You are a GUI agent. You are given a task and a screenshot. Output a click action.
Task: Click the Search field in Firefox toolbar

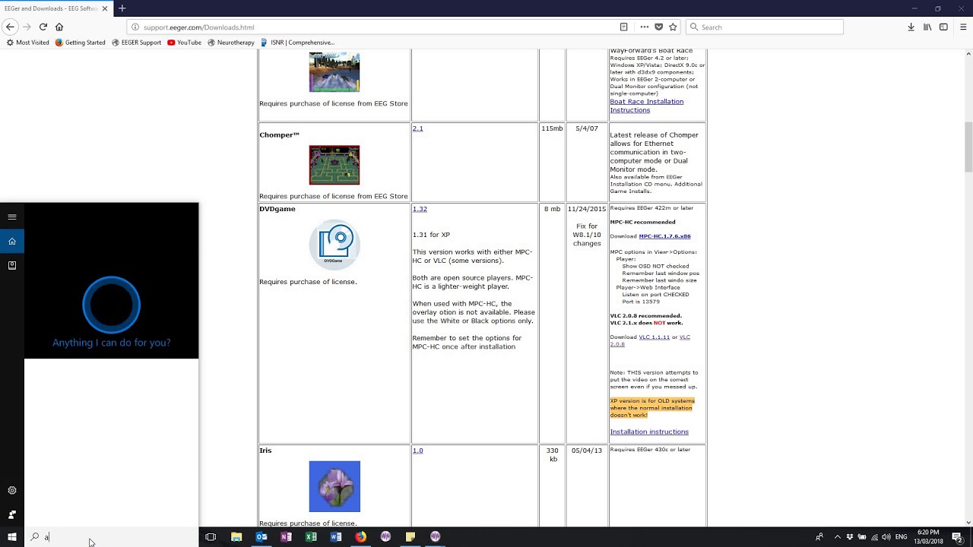pyautogui.click(x=765, y=27)
